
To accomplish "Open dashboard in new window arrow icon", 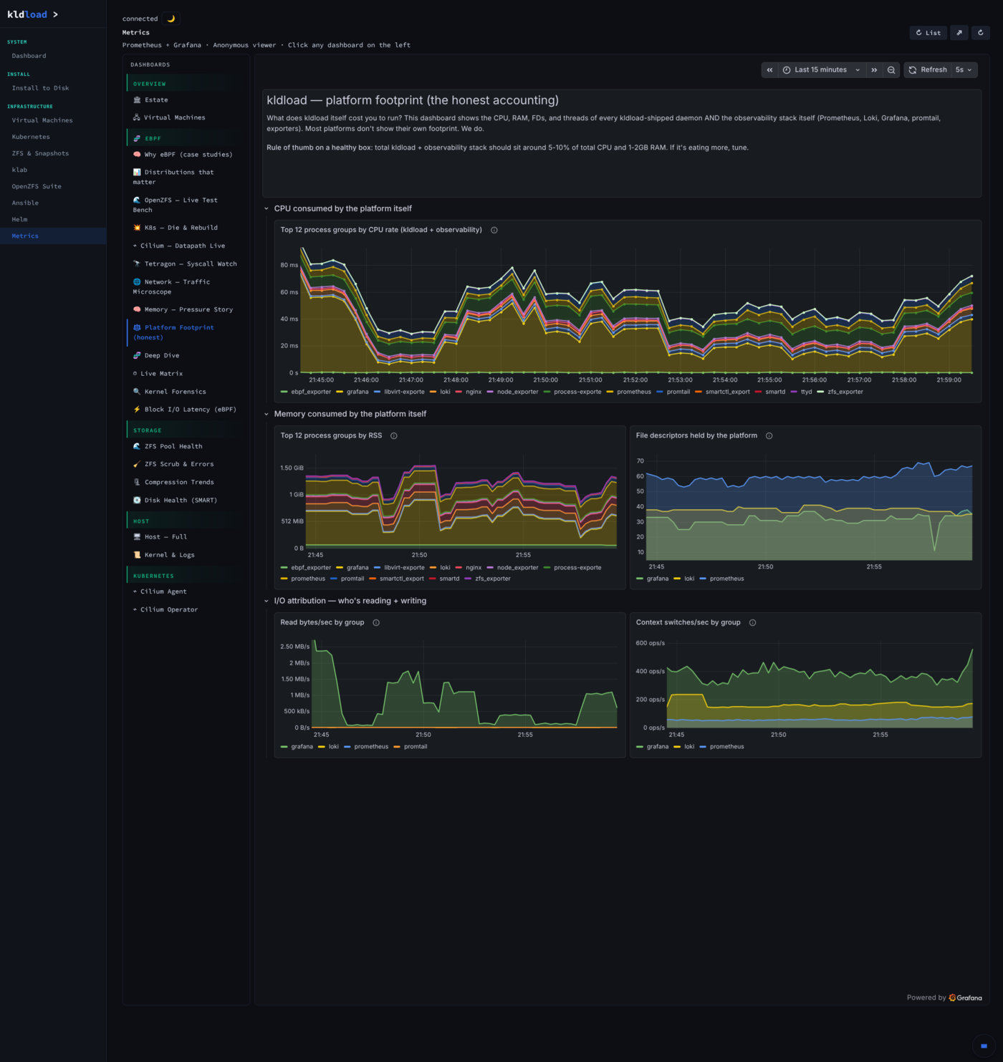I will point(959,32).
